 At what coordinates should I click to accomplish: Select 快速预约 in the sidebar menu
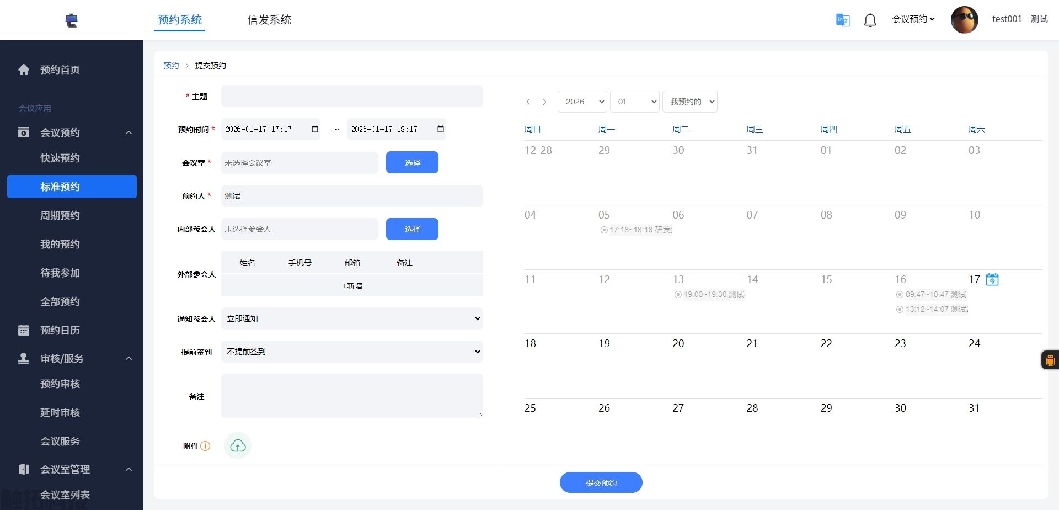pos(61,158)
